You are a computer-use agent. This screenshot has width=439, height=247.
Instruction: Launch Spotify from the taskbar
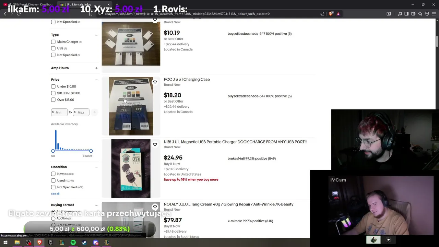coord(73,243)
